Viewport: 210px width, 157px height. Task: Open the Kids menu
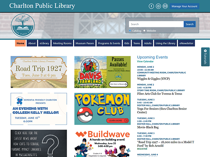[127, 43]
